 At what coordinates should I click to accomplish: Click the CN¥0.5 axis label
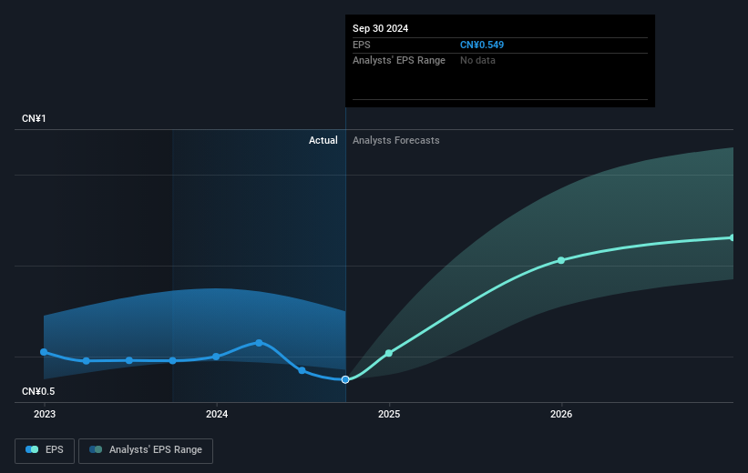38,391
